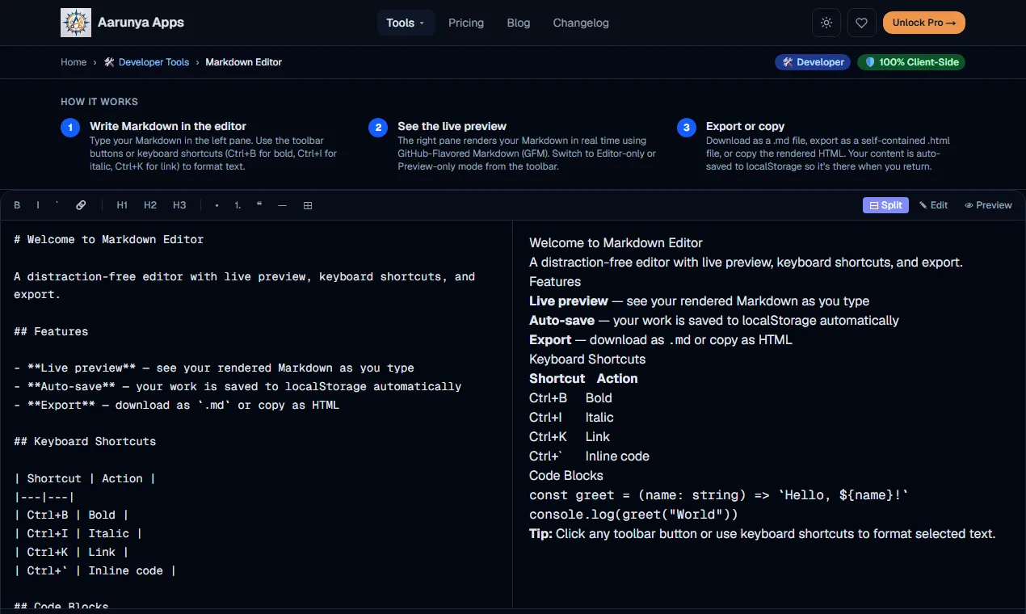Open the Tools dropdown menu
This screenshot has width=1026, height=614.
[x=406, y=23]
